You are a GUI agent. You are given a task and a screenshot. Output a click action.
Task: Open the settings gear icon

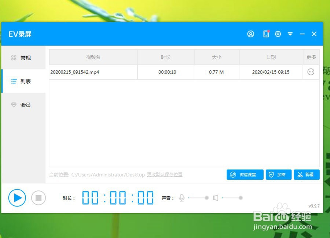tap(278, 34)
